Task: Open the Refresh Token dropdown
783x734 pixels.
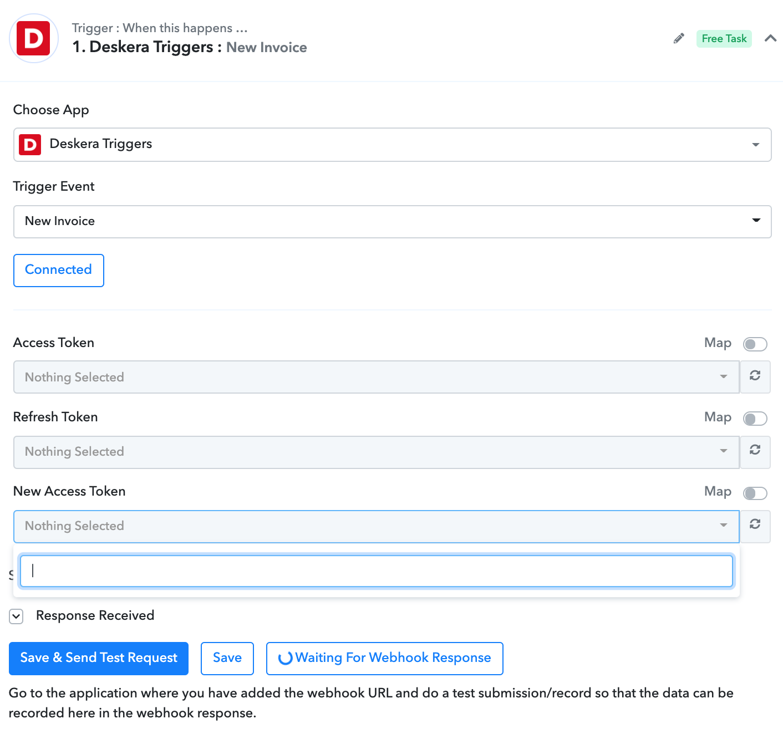Action: (376, 452)
